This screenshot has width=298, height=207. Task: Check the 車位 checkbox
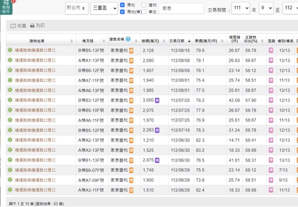(144, 12)
